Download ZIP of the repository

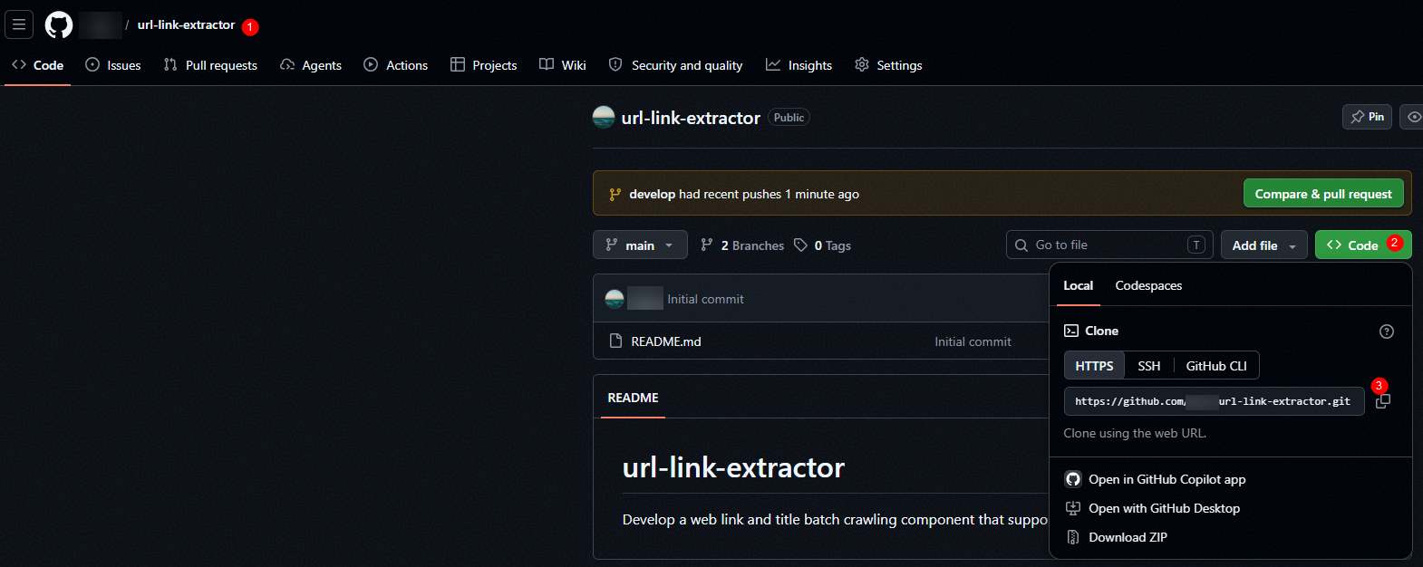1128,537
